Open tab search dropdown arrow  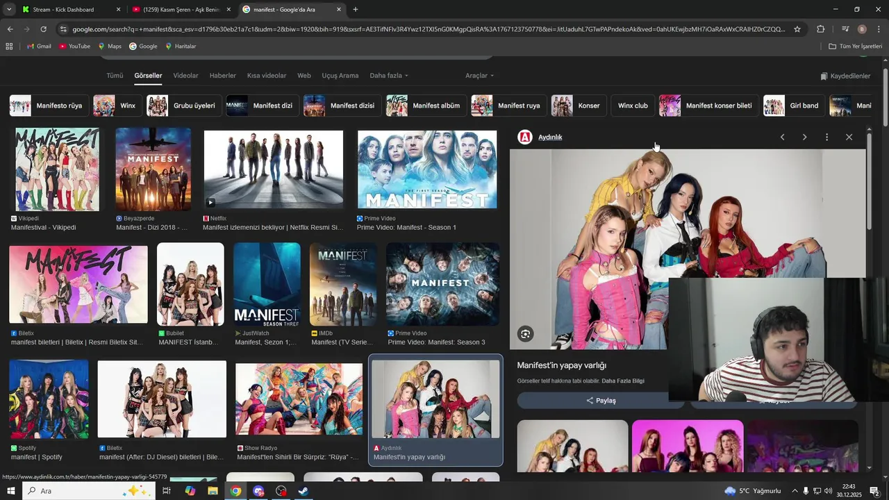click(x=9, y=10)
